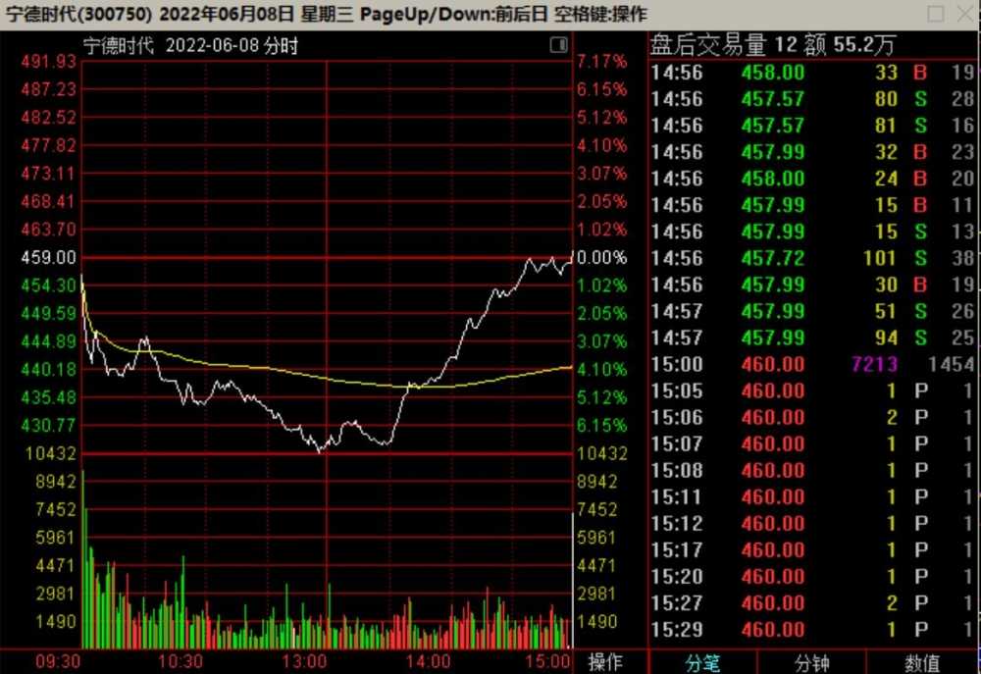Select the 15:00 trade with 7213 volume
Viewport: 981px width, 674px height.
pos(812,364)
